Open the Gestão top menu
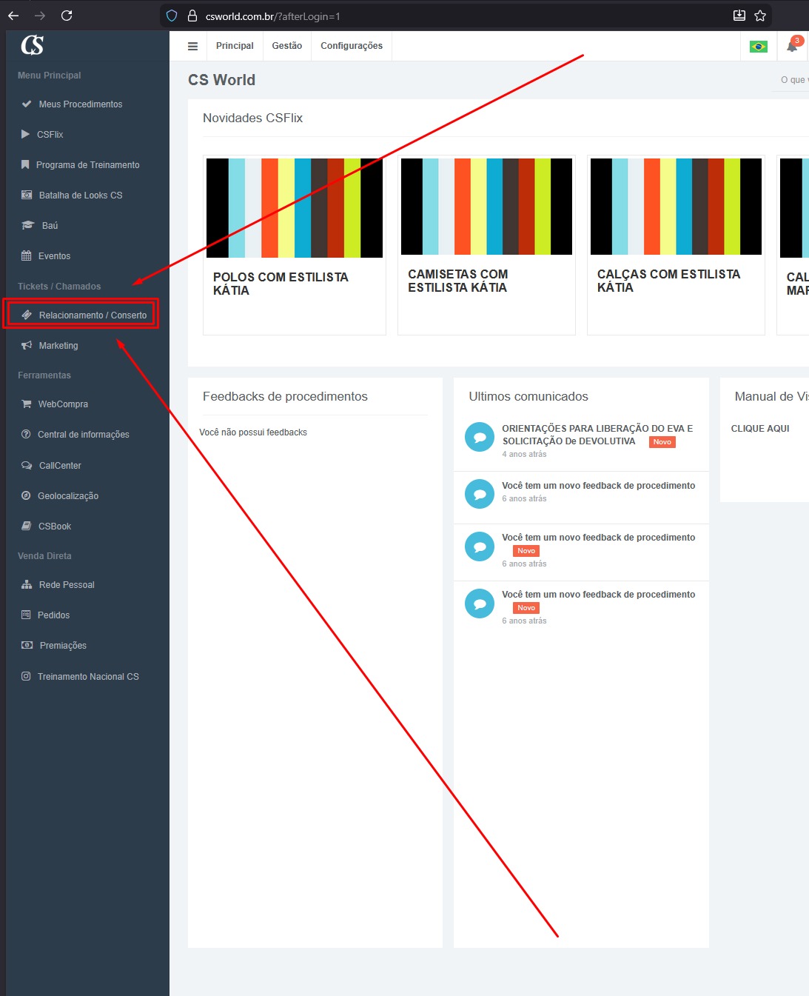 (287, 46)
